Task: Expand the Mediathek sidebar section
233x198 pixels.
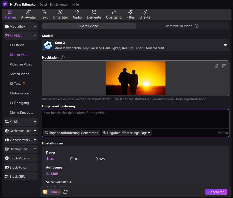Action: click(21, 26)
